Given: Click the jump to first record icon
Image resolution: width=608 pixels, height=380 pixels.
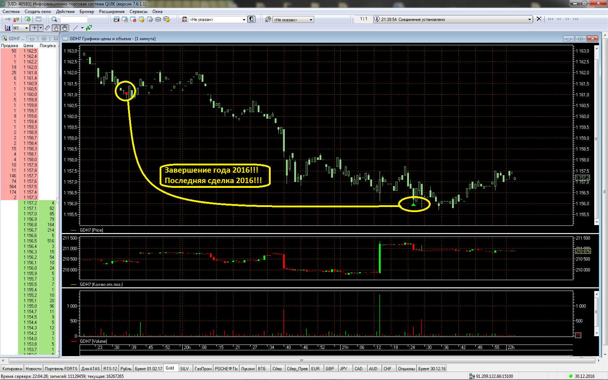Looking at the screenshot, I should click(550, 19).
